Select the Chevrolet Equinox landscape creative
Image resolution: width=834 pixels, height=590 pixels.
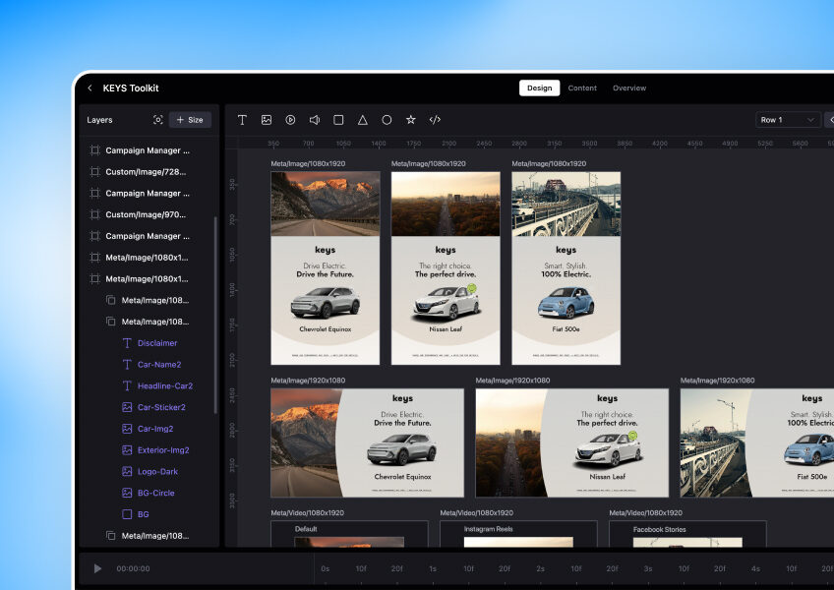point(367,442)
